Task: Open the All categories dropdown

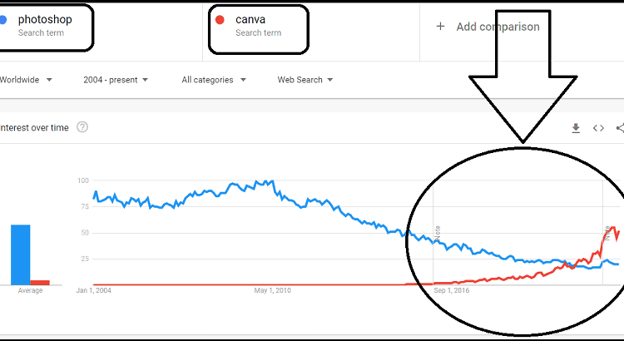Action: (x=214, y=80)
